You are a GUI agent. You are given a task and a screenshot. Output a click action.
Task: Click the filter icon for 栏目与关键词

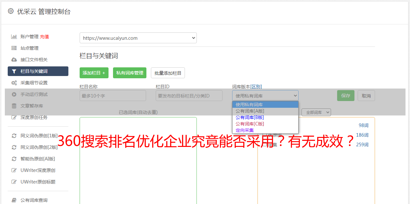pos(14,71)
